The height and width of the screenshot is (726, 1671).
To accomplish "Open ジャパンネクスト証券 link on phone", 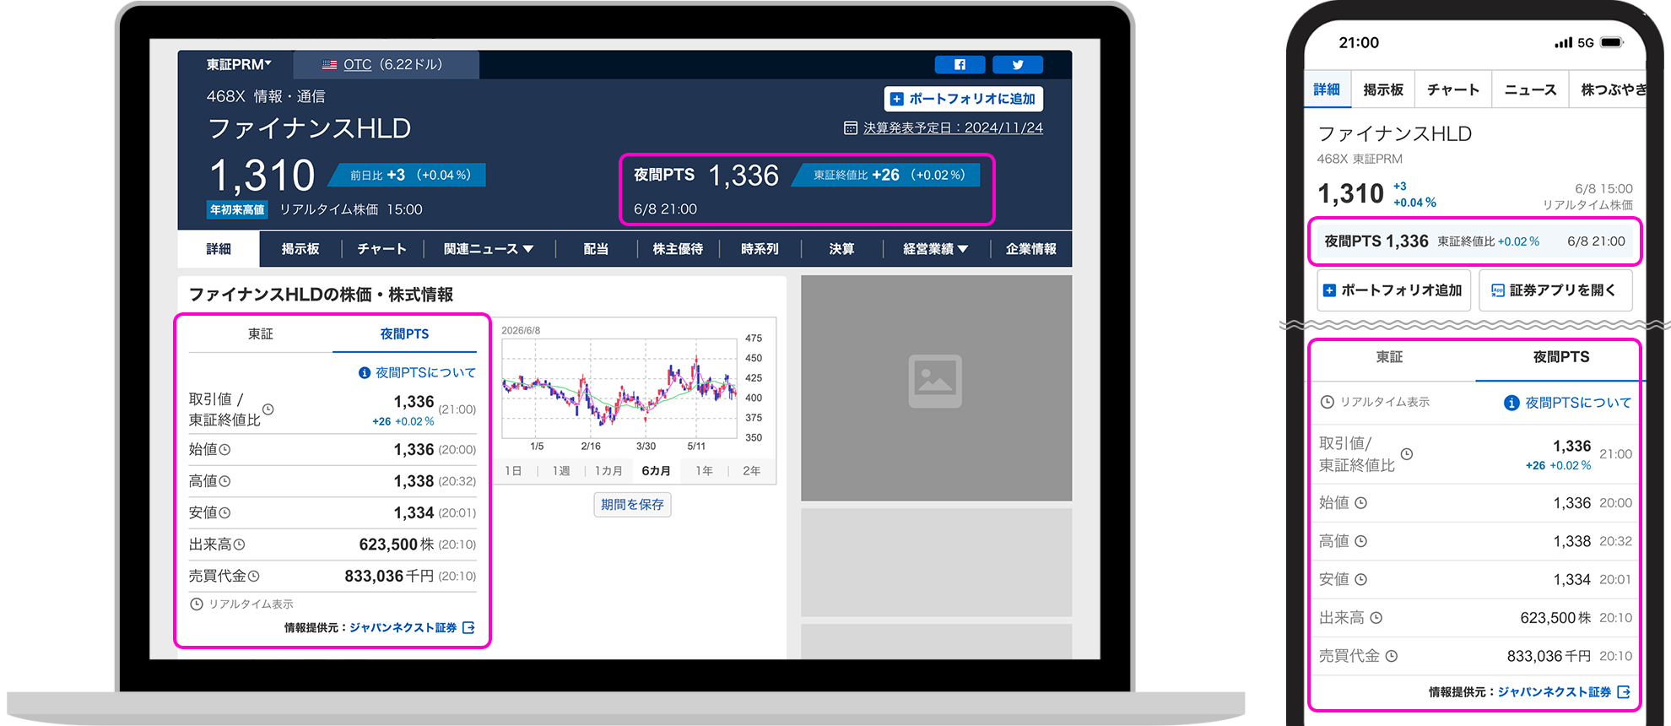I will [x=1555, y=692].
